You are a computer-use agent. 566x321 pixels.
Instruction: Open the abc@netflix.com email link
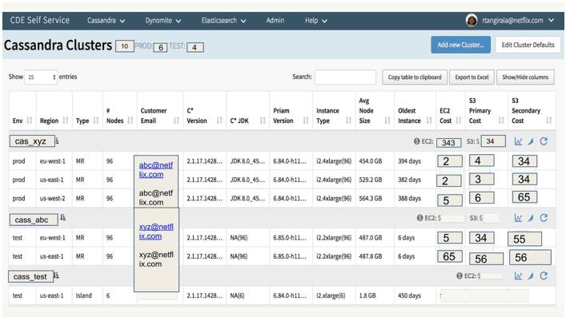156,169
